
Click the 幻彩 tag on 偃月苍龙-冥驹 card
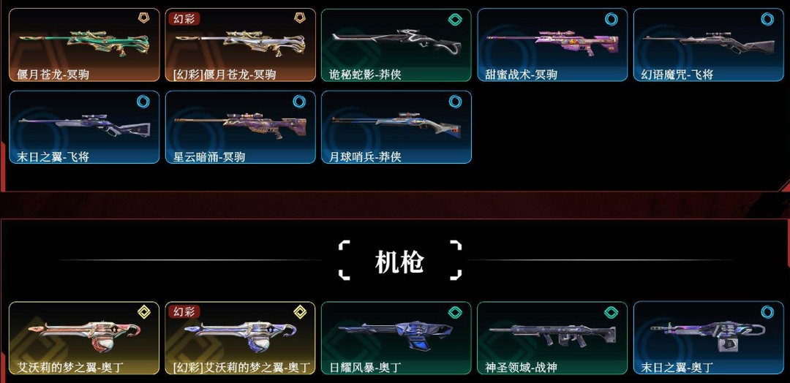point(184,18)
